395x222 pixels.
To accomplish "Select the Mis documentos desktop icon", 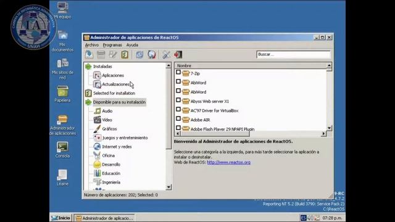I will (62, 41).
